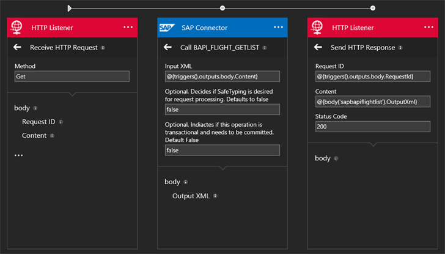Screen dimensions: 445x254
Task: Click the SAP logo icon on SAP Connector
Action: 167,28
